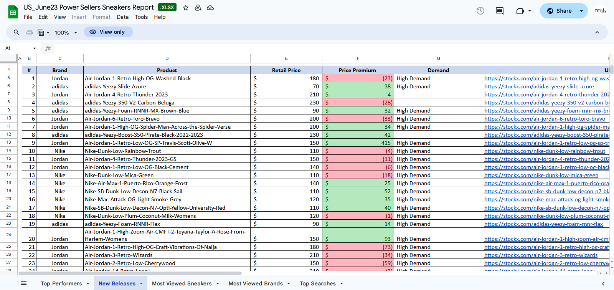Switch to the Most Viewed Sneakers sheet
This screenshot has width=614, height=290.
coord(182,283)
